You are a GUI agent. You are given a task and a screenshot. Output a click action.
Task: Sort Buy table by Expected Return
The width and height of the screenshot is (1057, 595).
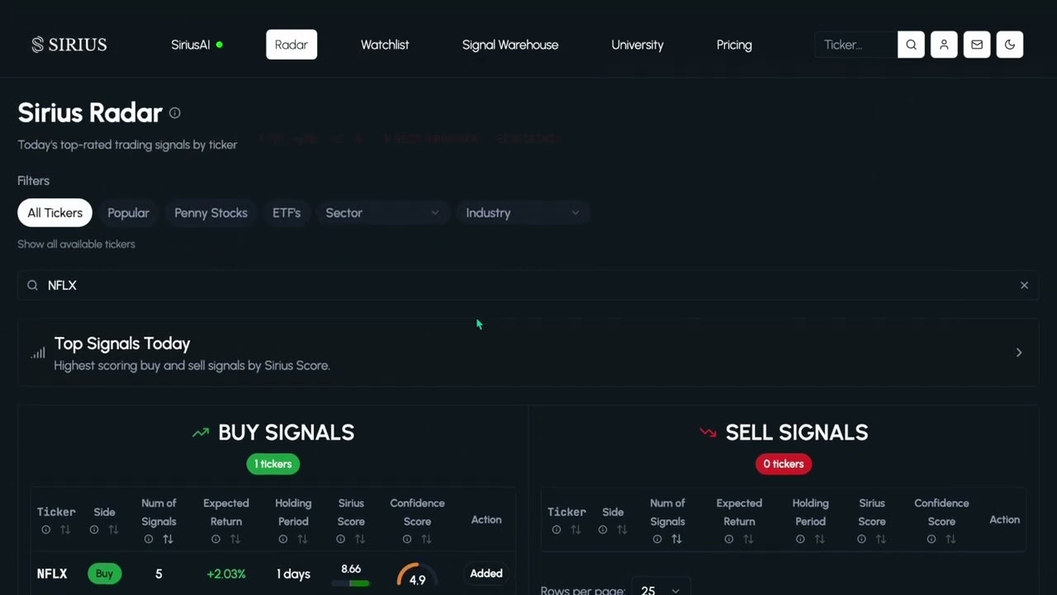(x=235, y=539)
